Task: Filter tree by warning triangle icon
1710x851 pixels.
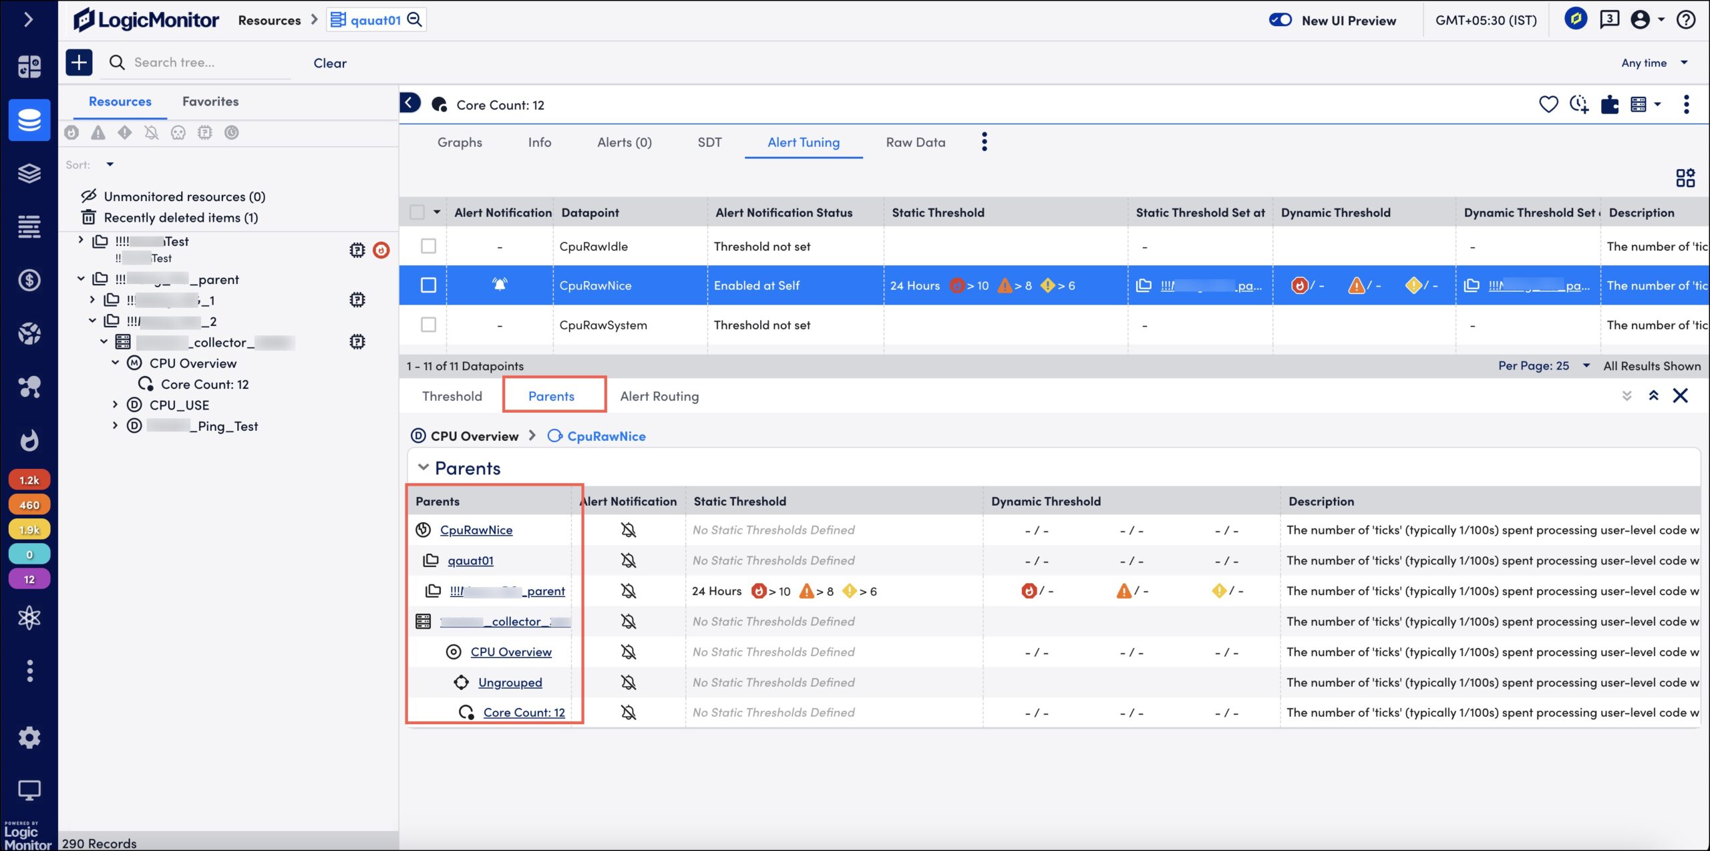Action: point(98,132)
